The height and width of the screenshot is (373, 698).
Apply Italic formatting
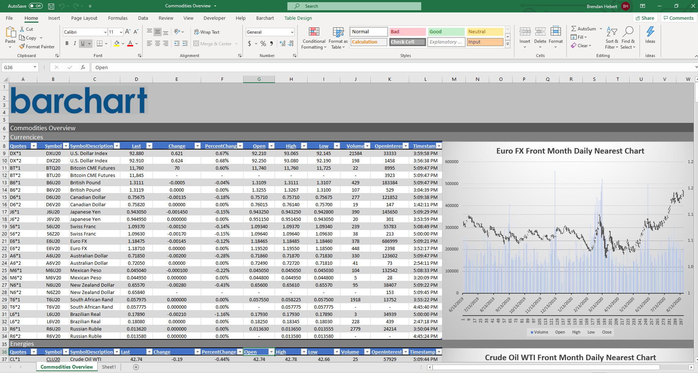(x=75, y=44)
